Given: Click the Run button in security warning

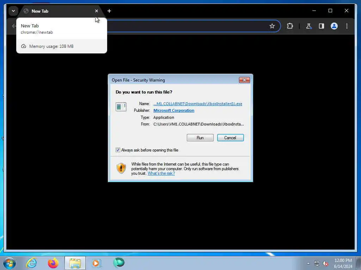Looking at the screenshot, I should (200, 138).
